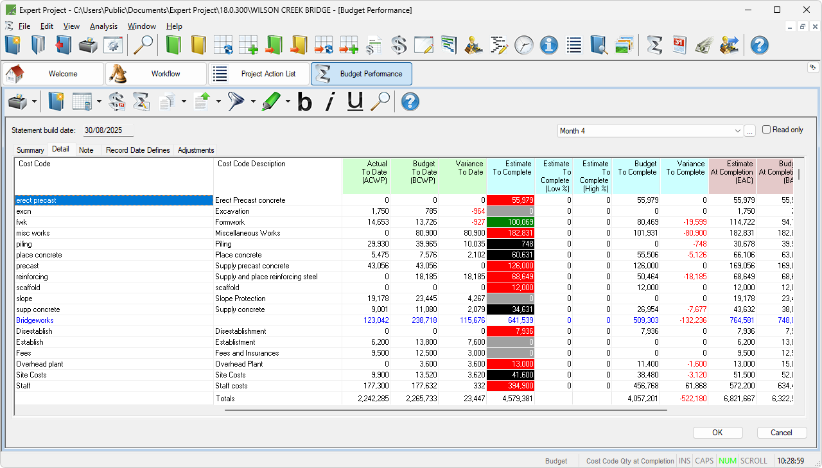The image size is (822, 468).
Task: Click the green highlighter icon
Action: (272, 101)
